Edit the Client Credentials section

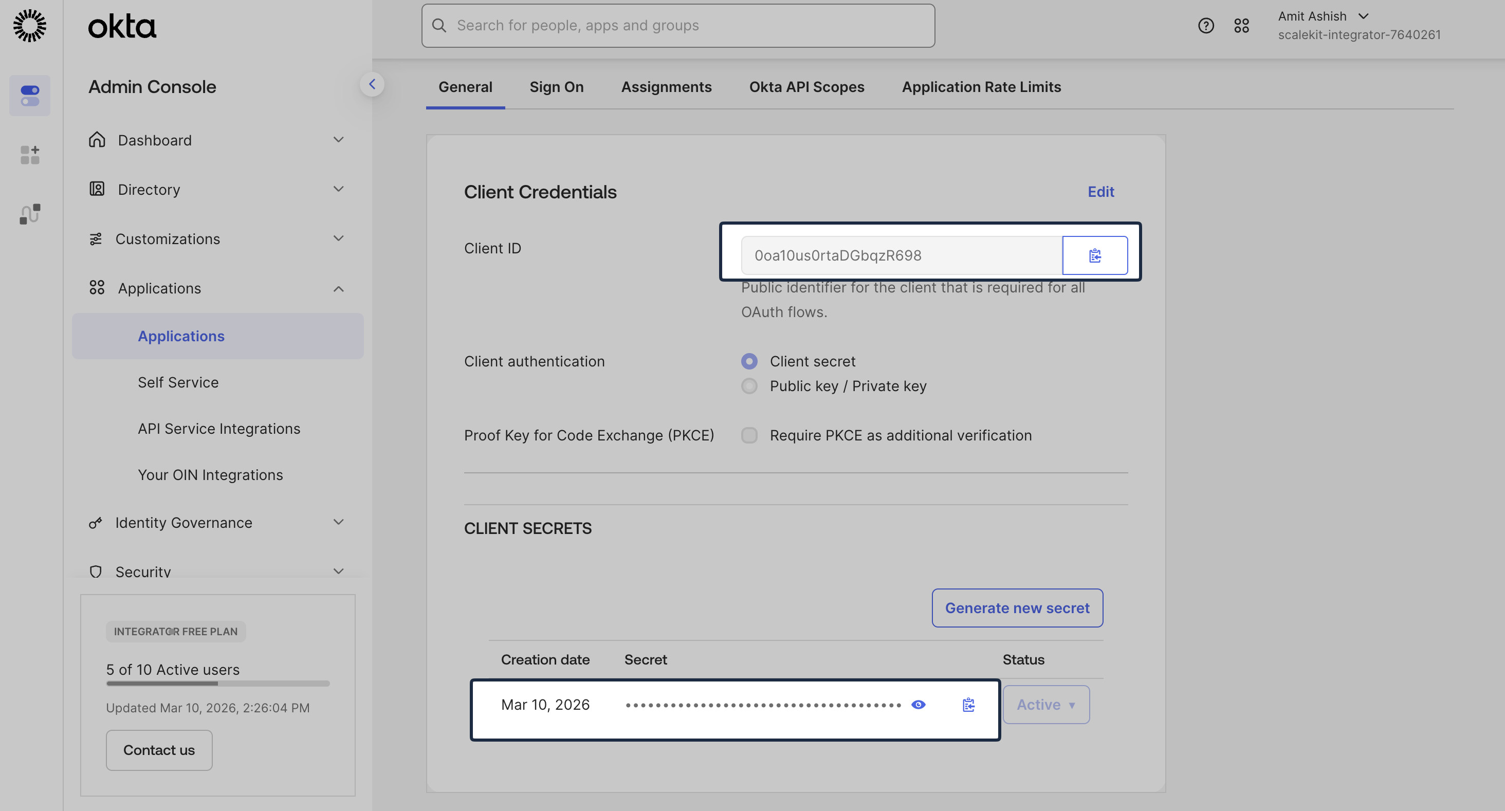coord(1100,192)
